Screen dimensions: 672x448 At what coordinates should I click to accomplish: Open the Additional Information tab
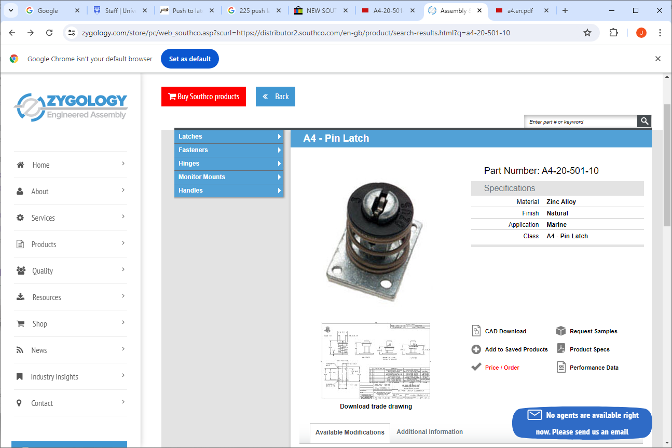pos(430,432)
